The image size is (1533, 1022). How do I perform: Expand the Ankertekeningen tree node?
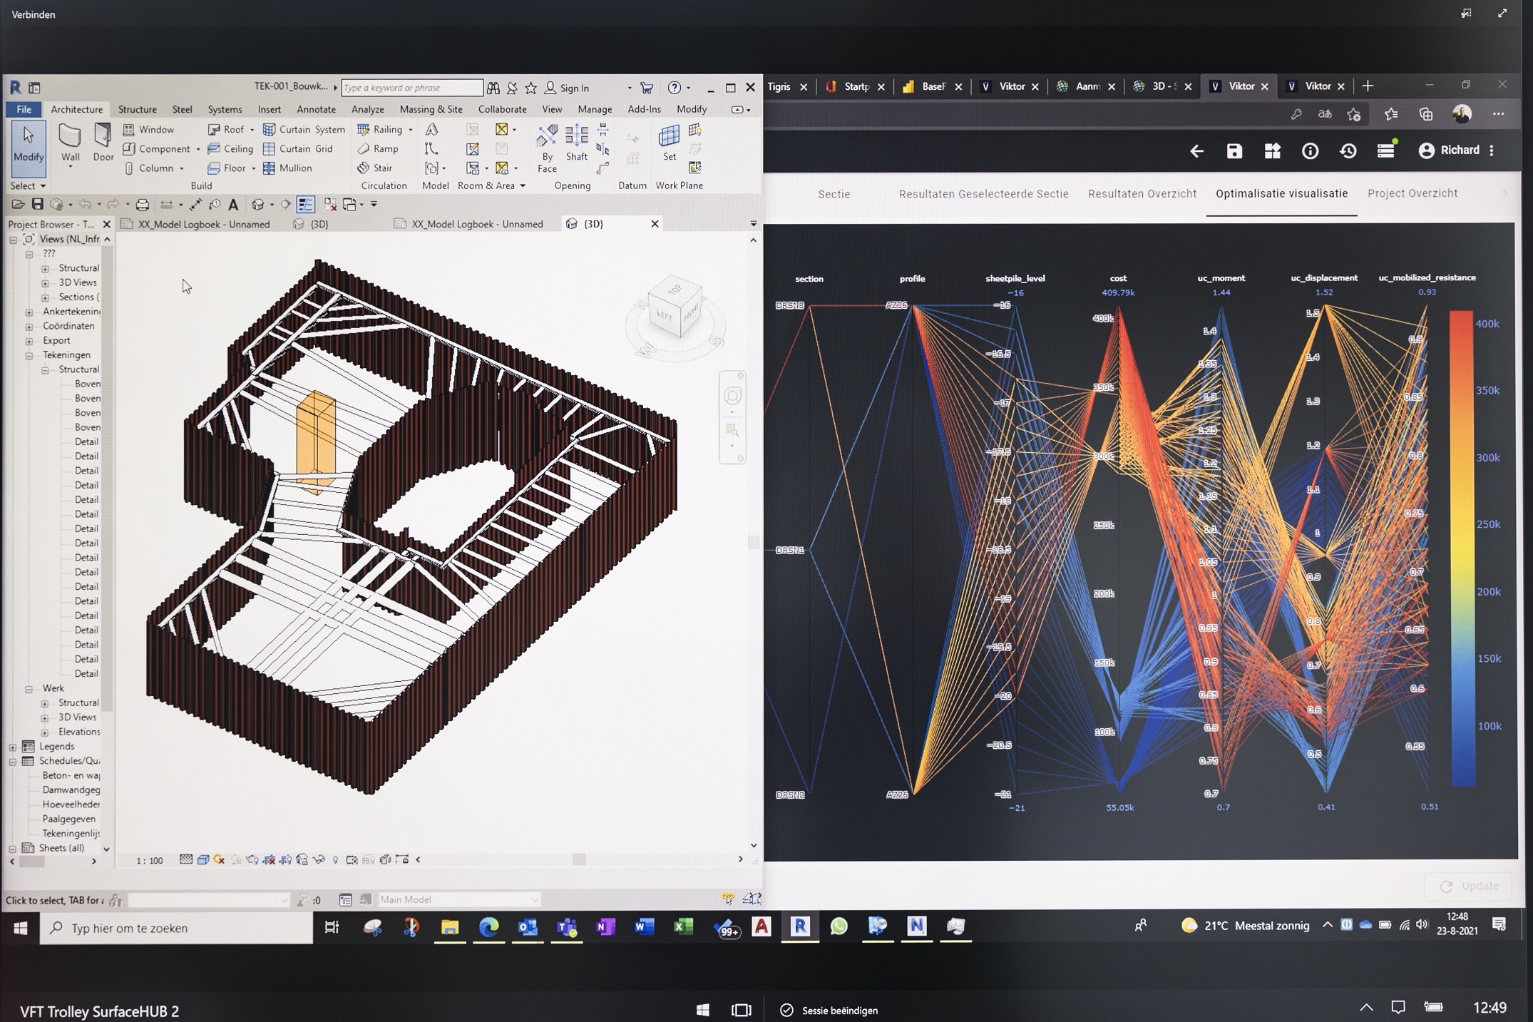pyautogui.click(x=29, y=312)
